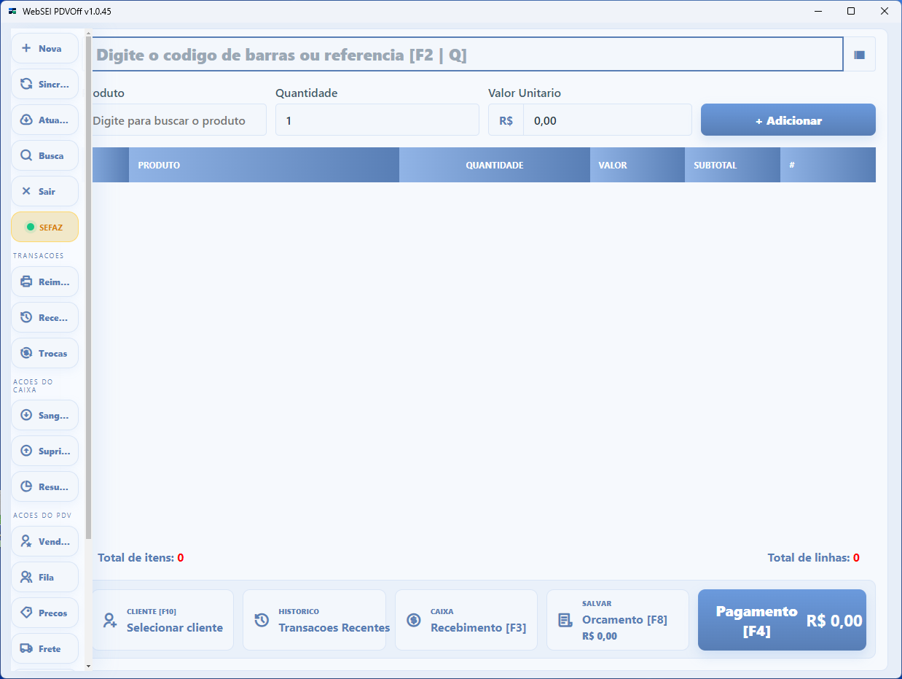This screenshot has height=679, width=902.
Task: Click Selecionar cliente card
Action: coord(162,620)
